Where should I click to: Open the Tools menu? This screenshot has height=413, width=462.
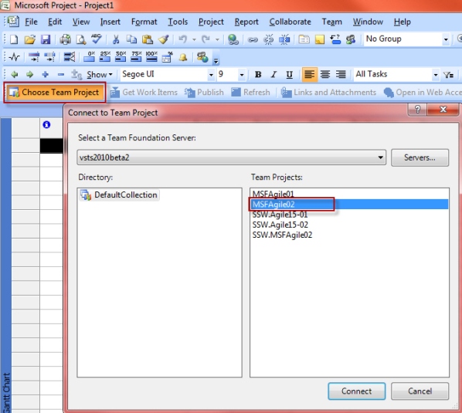click(178, 22)
